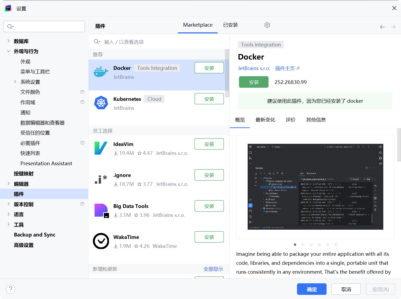Select 按键映射 in the settings tree
This screenshot has width=401, height=299.
click(x=24, y=174)
